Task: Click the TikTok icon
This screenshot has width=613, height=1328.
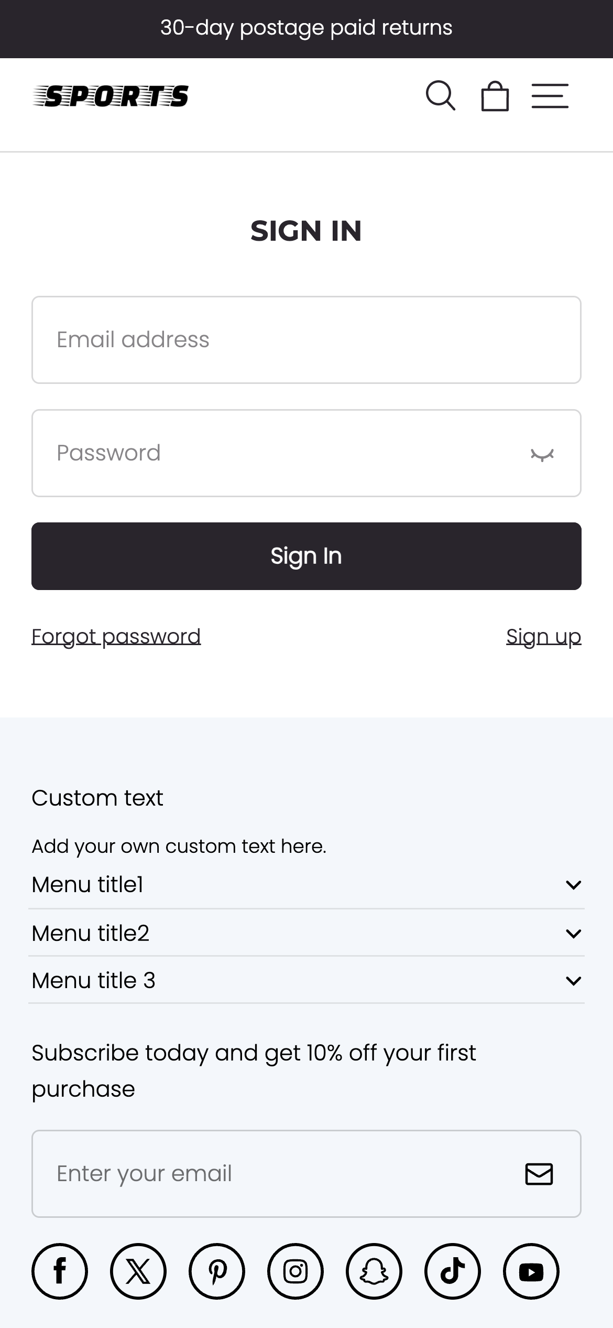Action: coord(453,1271)
